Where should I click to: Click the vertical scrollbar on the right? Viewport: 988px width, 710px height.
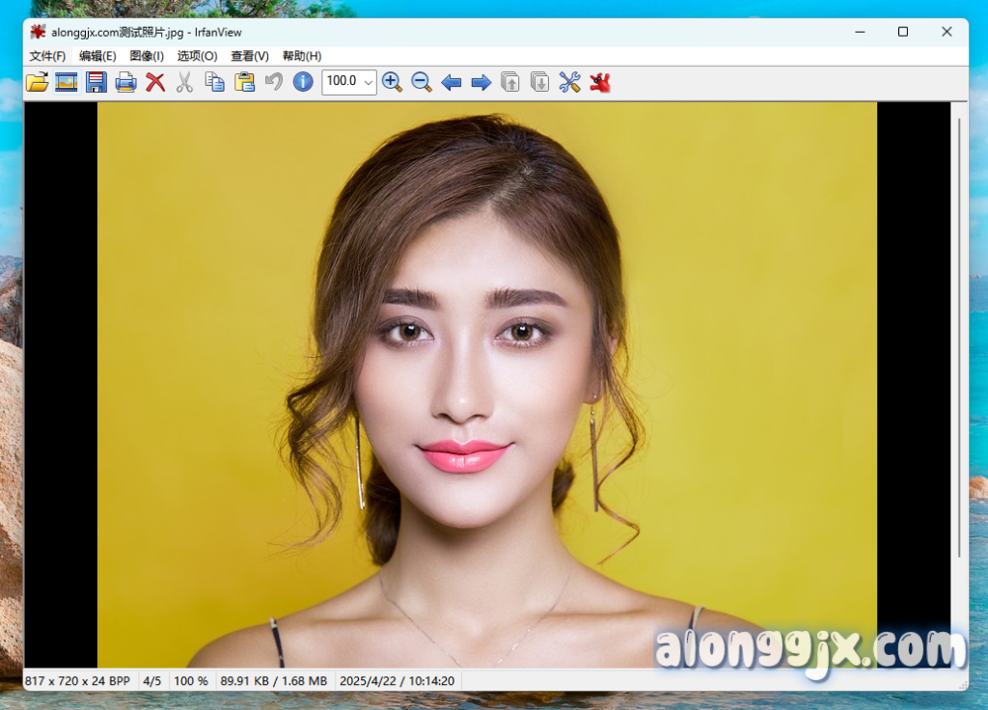(959, 338)
